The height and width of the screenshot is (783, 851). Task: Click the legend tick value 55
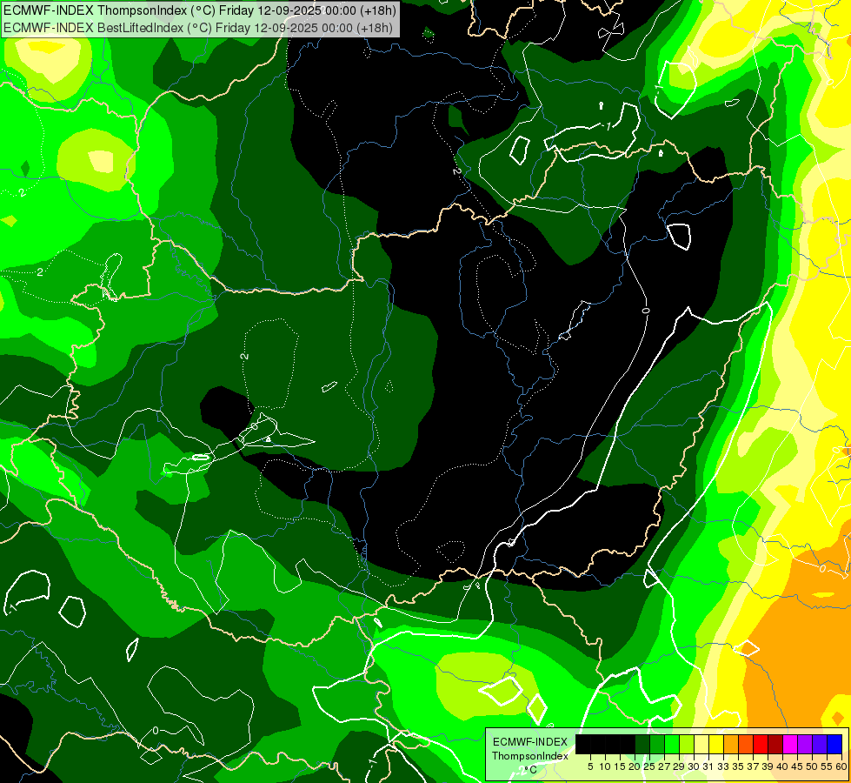[x=826, y=766]
